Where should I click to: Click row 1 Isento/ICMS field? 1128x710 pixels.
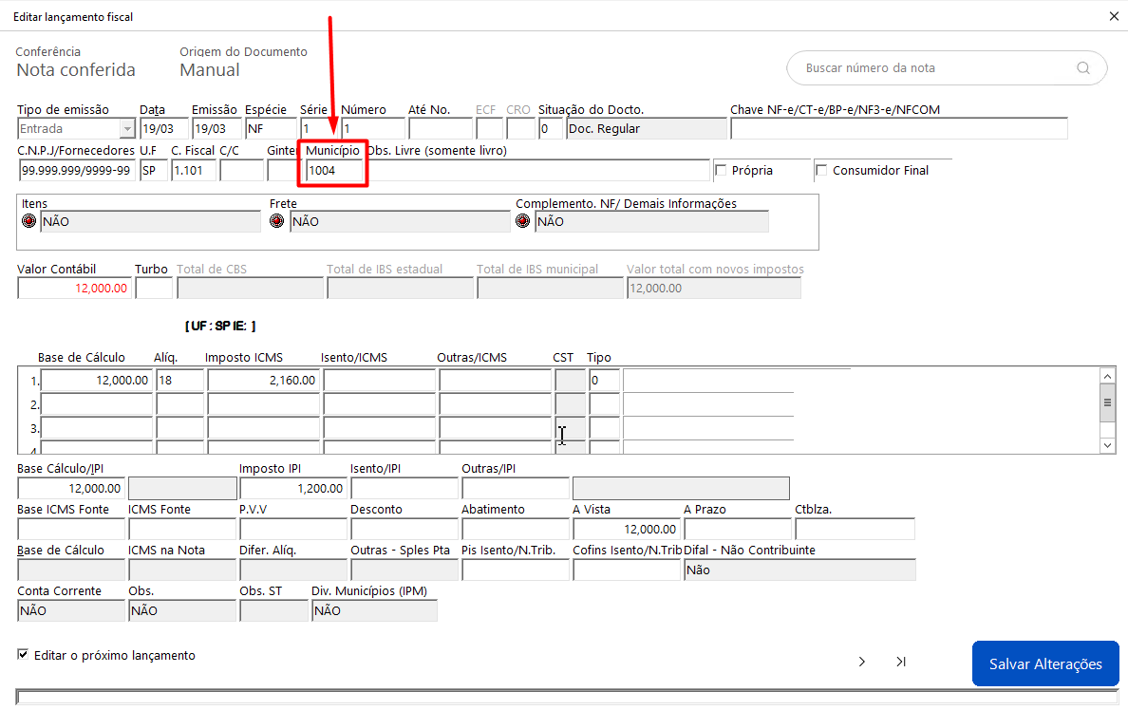[x=379, y=380]
